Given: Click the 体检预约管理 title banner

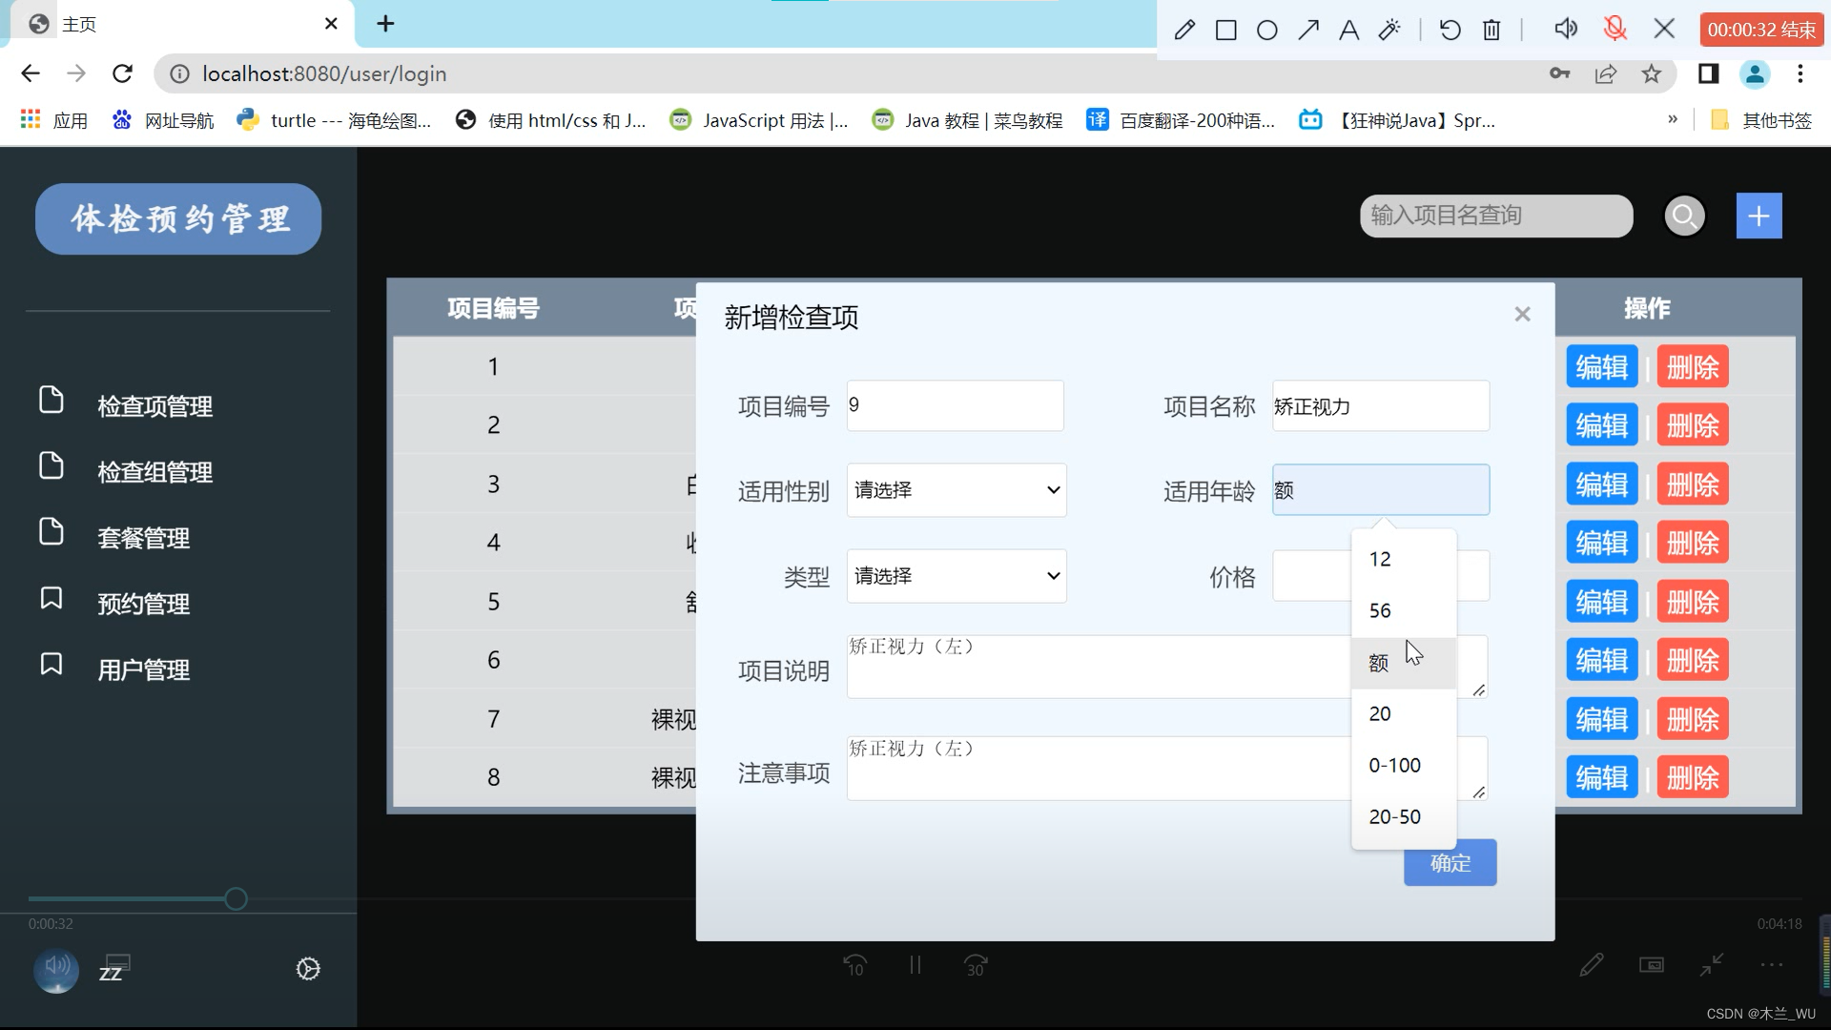Looking at the screenshot, I should [x=178, y=218].
